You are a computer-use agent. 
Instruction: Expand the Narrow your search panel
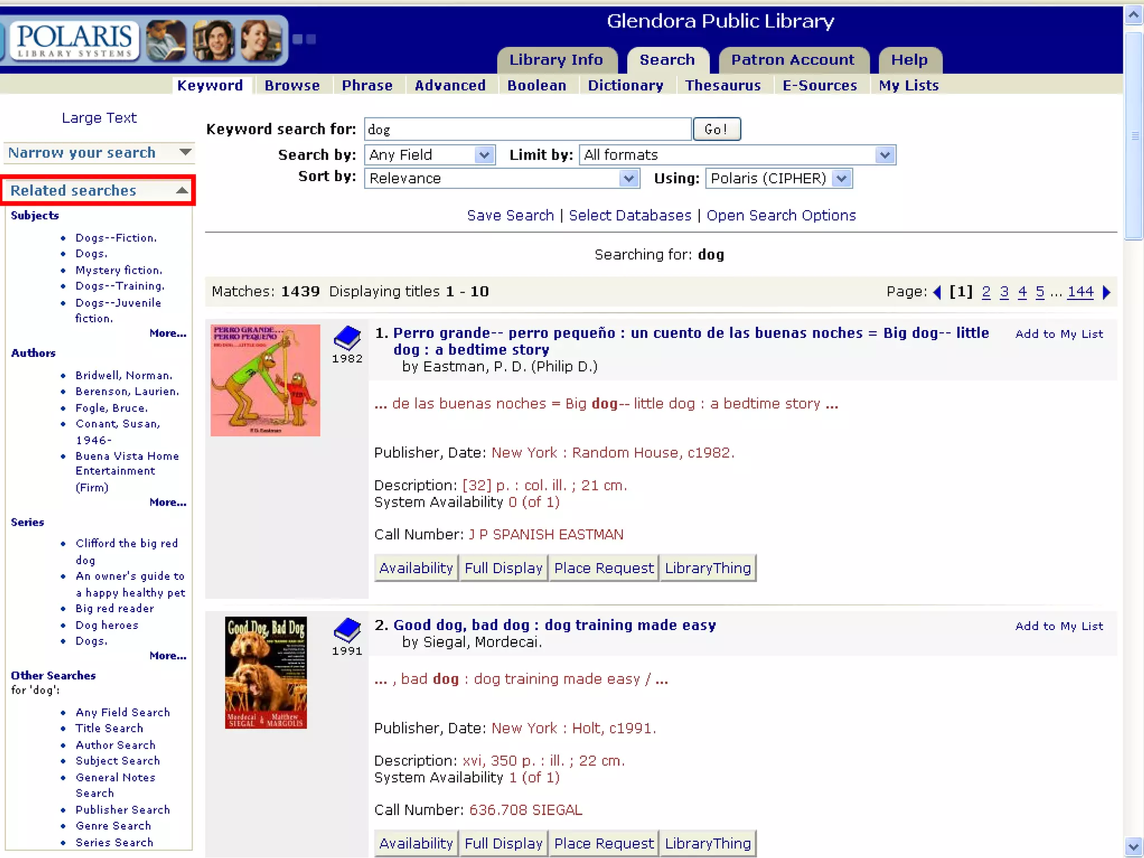(x=185, y=152)
